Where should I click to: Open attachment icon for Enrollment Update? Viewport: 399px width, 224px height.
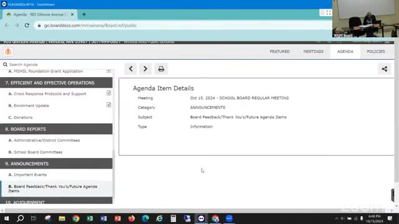pyautogui.click(x=108, y=105)
